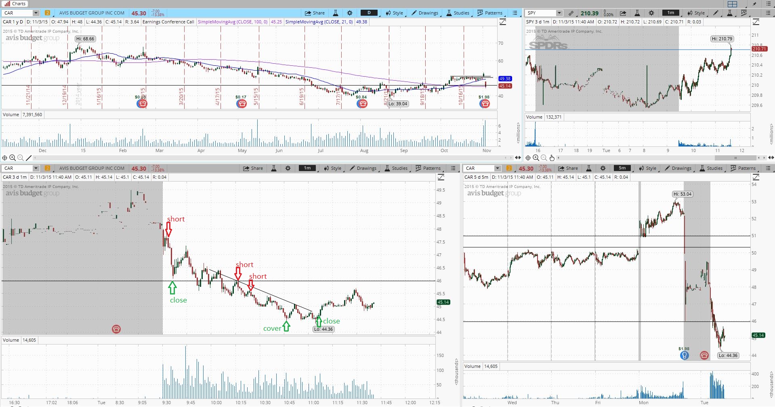Screen dimensions: 775x407
Task: Open Style menu in daily CAR chart
Action: click(395, 13)
